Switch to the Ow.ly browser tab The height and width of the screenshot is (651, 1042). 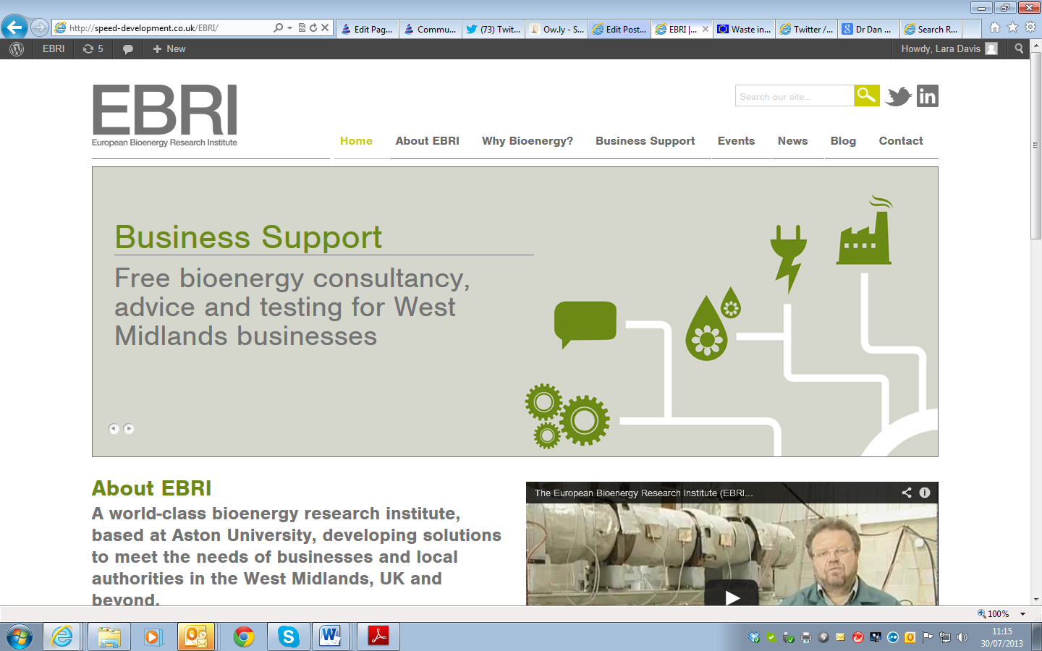coord(556,29)
